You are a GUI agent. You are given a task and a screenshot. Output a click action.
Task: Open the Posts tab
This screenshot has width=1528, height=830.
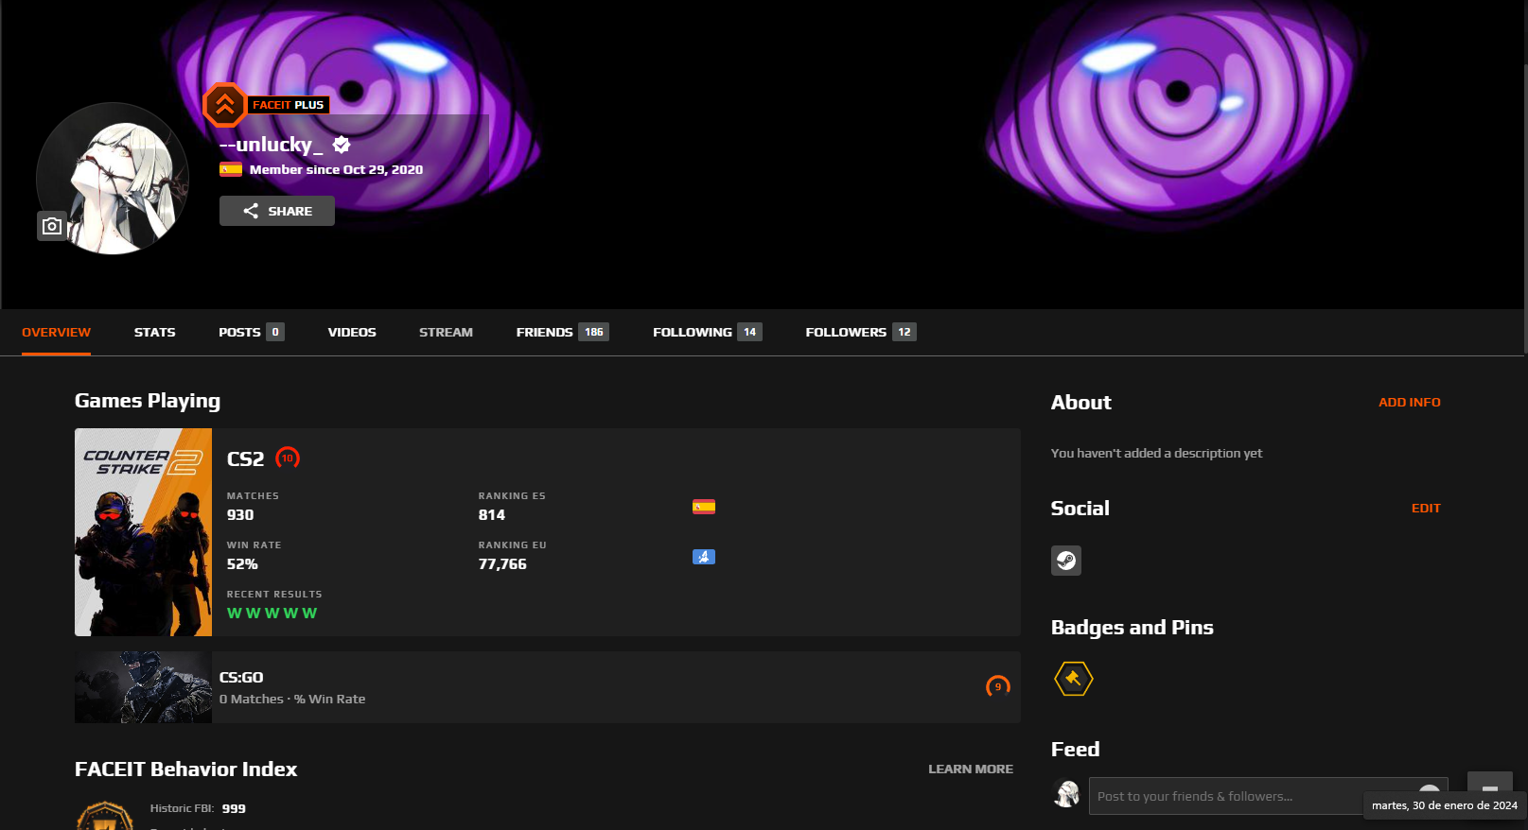[252, 333]
